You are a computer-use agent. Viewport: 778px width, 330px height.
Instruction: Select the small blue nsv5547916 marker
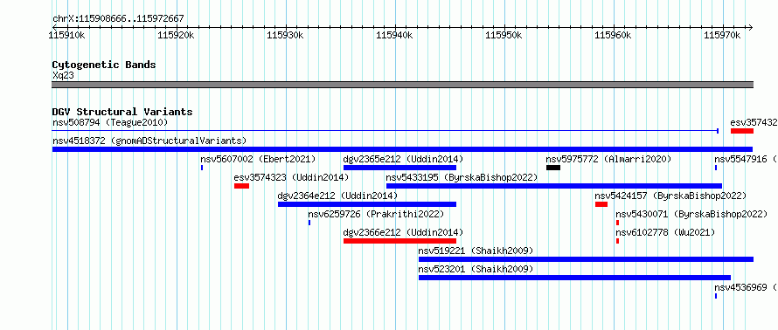pos(716,168)
